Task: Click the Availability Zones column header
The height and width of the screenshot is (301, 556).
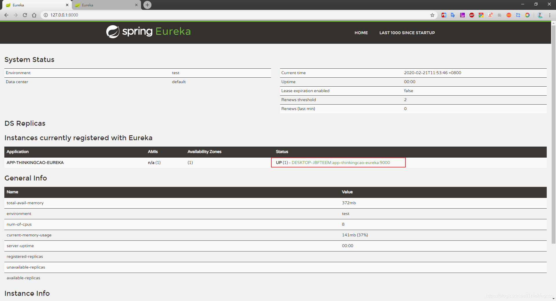Action: 204,152
